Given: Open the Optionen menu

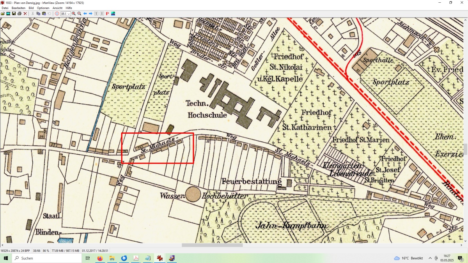Looking at the screenshot, I should [x=43, y=8].
